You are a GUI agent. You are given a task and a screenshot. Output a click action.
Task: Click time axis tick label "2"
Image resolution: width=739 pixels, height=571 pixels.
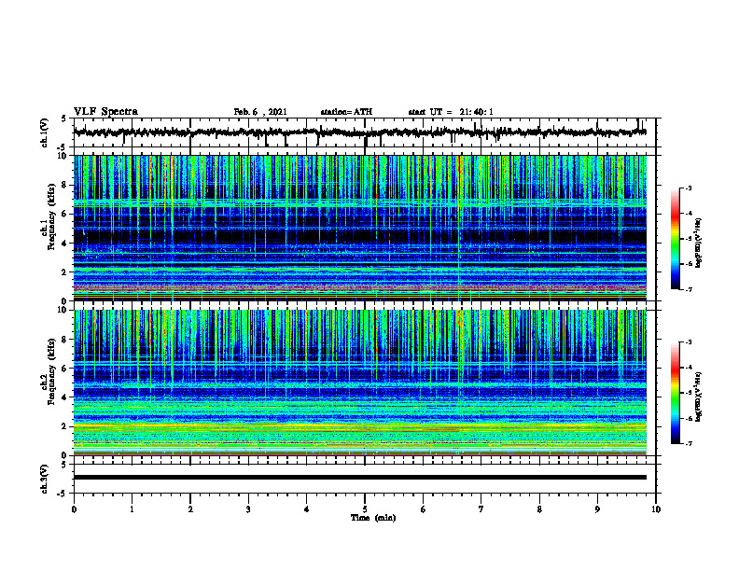190,509
